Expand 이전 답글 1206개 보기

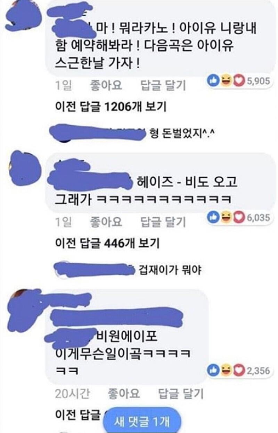tap(111, 107)
